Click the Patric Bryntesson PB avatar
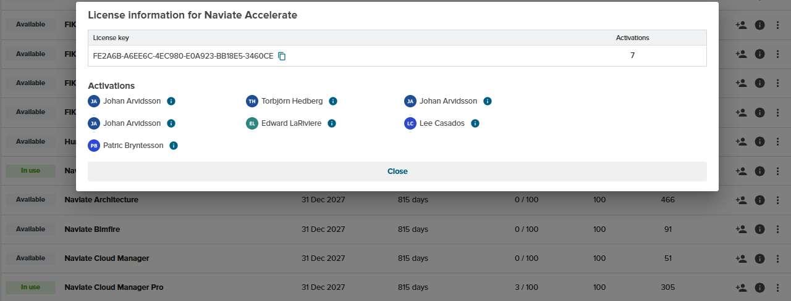Screen dimensions: 791x301 pyautogui.click(x=94, y=146)
